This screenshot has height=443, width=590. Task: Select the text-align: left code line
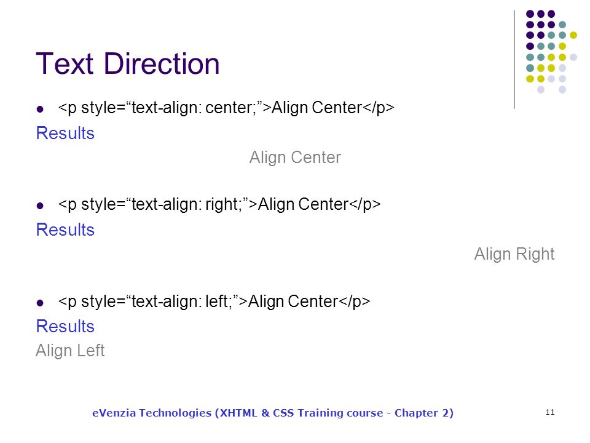point(214,301)
